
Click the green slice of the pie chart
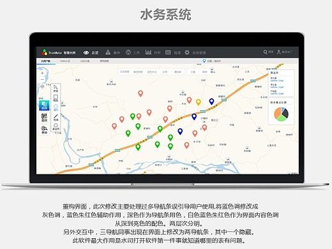282,118
